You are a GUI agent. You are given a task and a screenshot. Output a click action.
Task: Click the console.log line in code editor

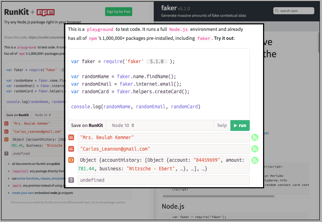tap(136, 107)
